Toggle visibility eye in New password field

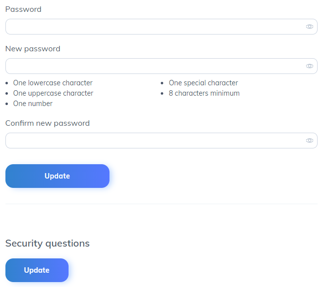point(309,66)
